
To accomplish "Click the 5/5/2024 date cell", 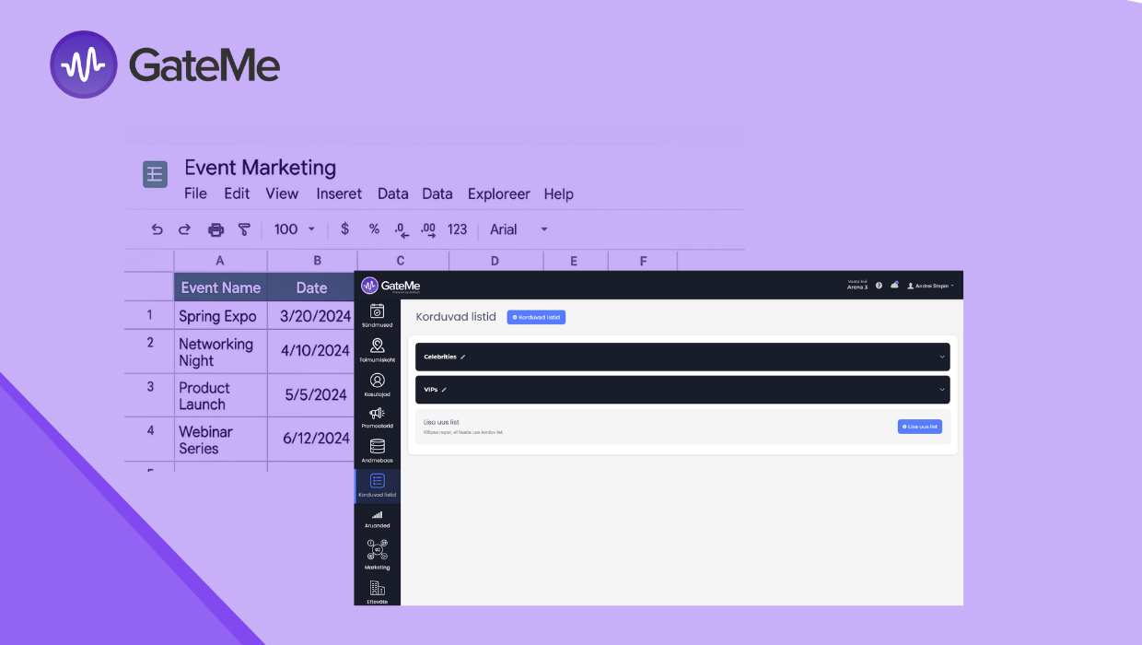I will pos(312,395).
